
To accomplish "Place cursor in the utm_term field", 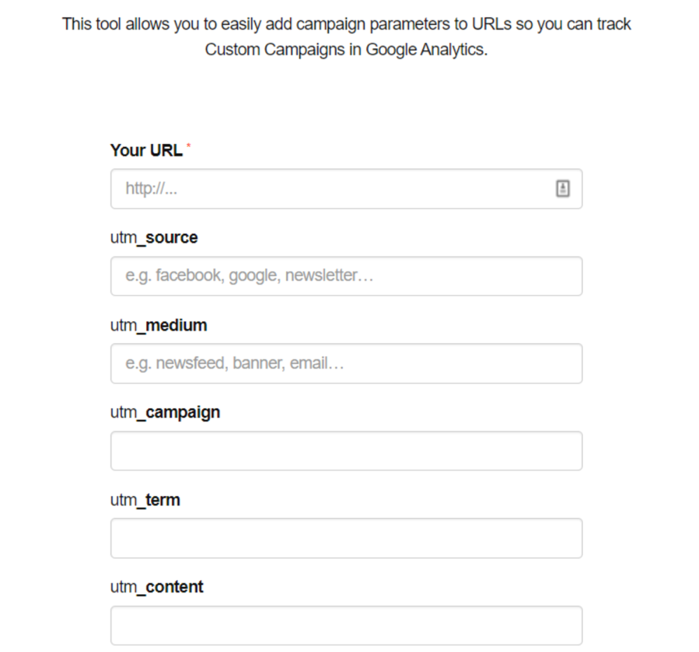I will point(347,538).
